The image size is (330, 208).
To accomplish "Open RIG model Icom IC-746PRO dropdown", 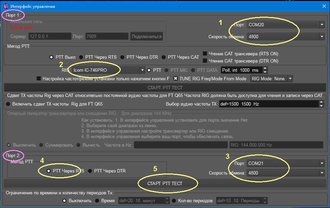I will point(109,70).
